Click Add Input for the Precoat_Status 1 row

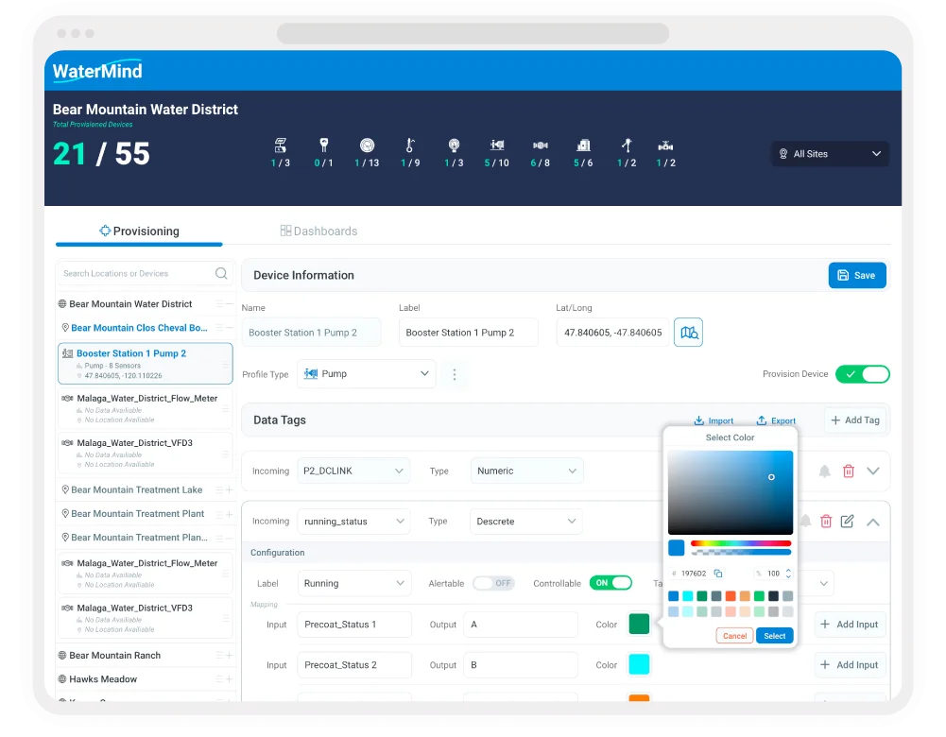[x=850, y=625]
